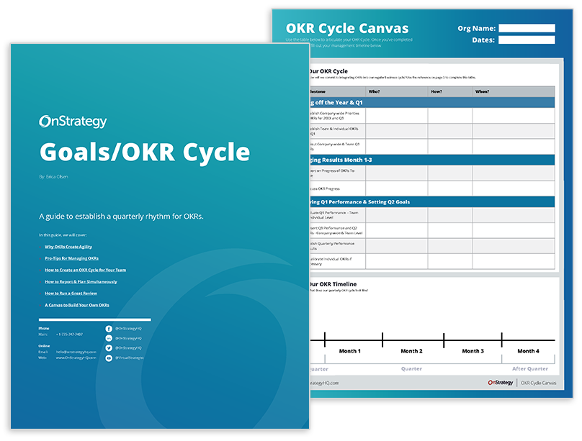Click the "When?" column header
Viewport: 582px width, 441px height.
[x=482, y=91]
